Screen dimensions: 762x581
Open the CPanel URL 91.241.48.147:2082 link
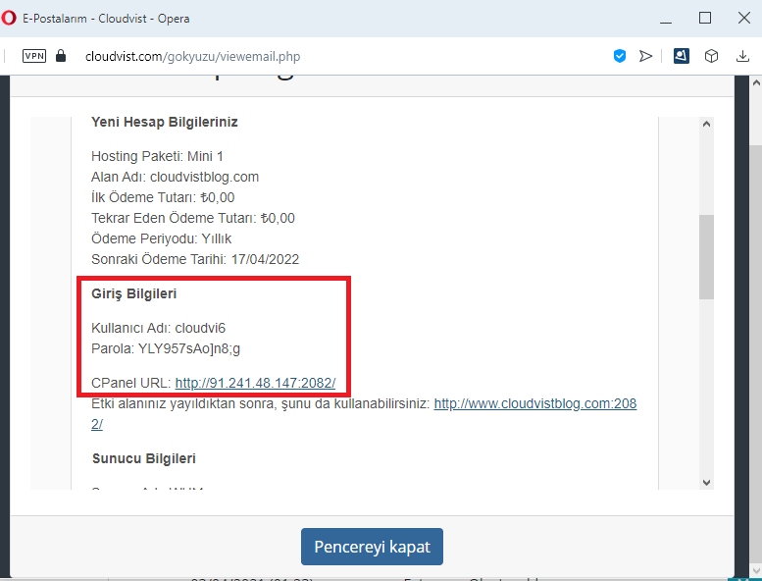click(255, 383)
